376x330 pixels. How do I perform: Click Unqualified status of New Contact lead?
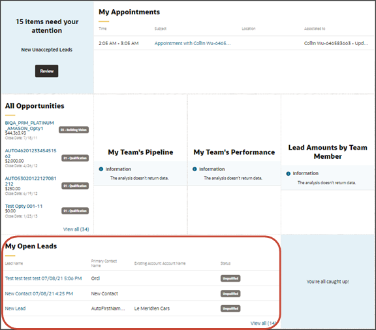pos(230,293)
